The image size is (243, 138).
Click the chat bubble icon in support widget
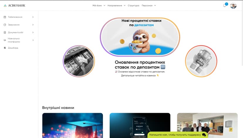click(x=204, y=135)
